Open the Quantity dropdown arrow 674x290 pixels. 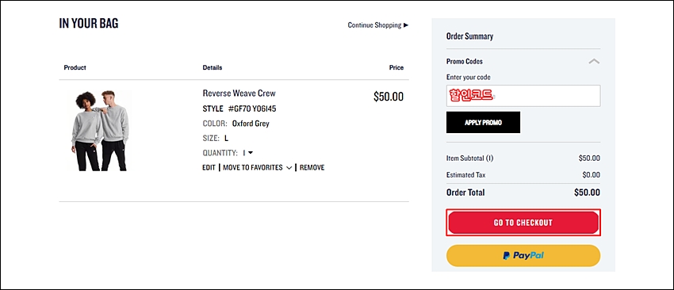click(251, 152)
